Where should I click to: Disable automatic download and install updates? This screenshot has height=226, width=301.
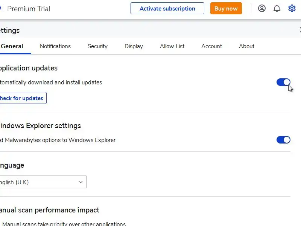283,82
